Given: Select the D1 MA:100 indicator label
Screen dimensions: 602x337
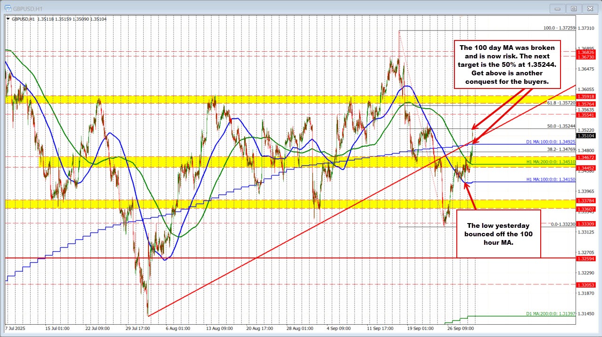Looking at the screenshot, I should (x=551, y=142).
